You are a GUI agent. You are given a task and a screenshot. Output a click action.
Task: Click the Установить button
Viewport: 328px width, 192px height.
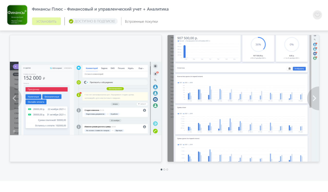pyautogui.click(x=46, y=21)
